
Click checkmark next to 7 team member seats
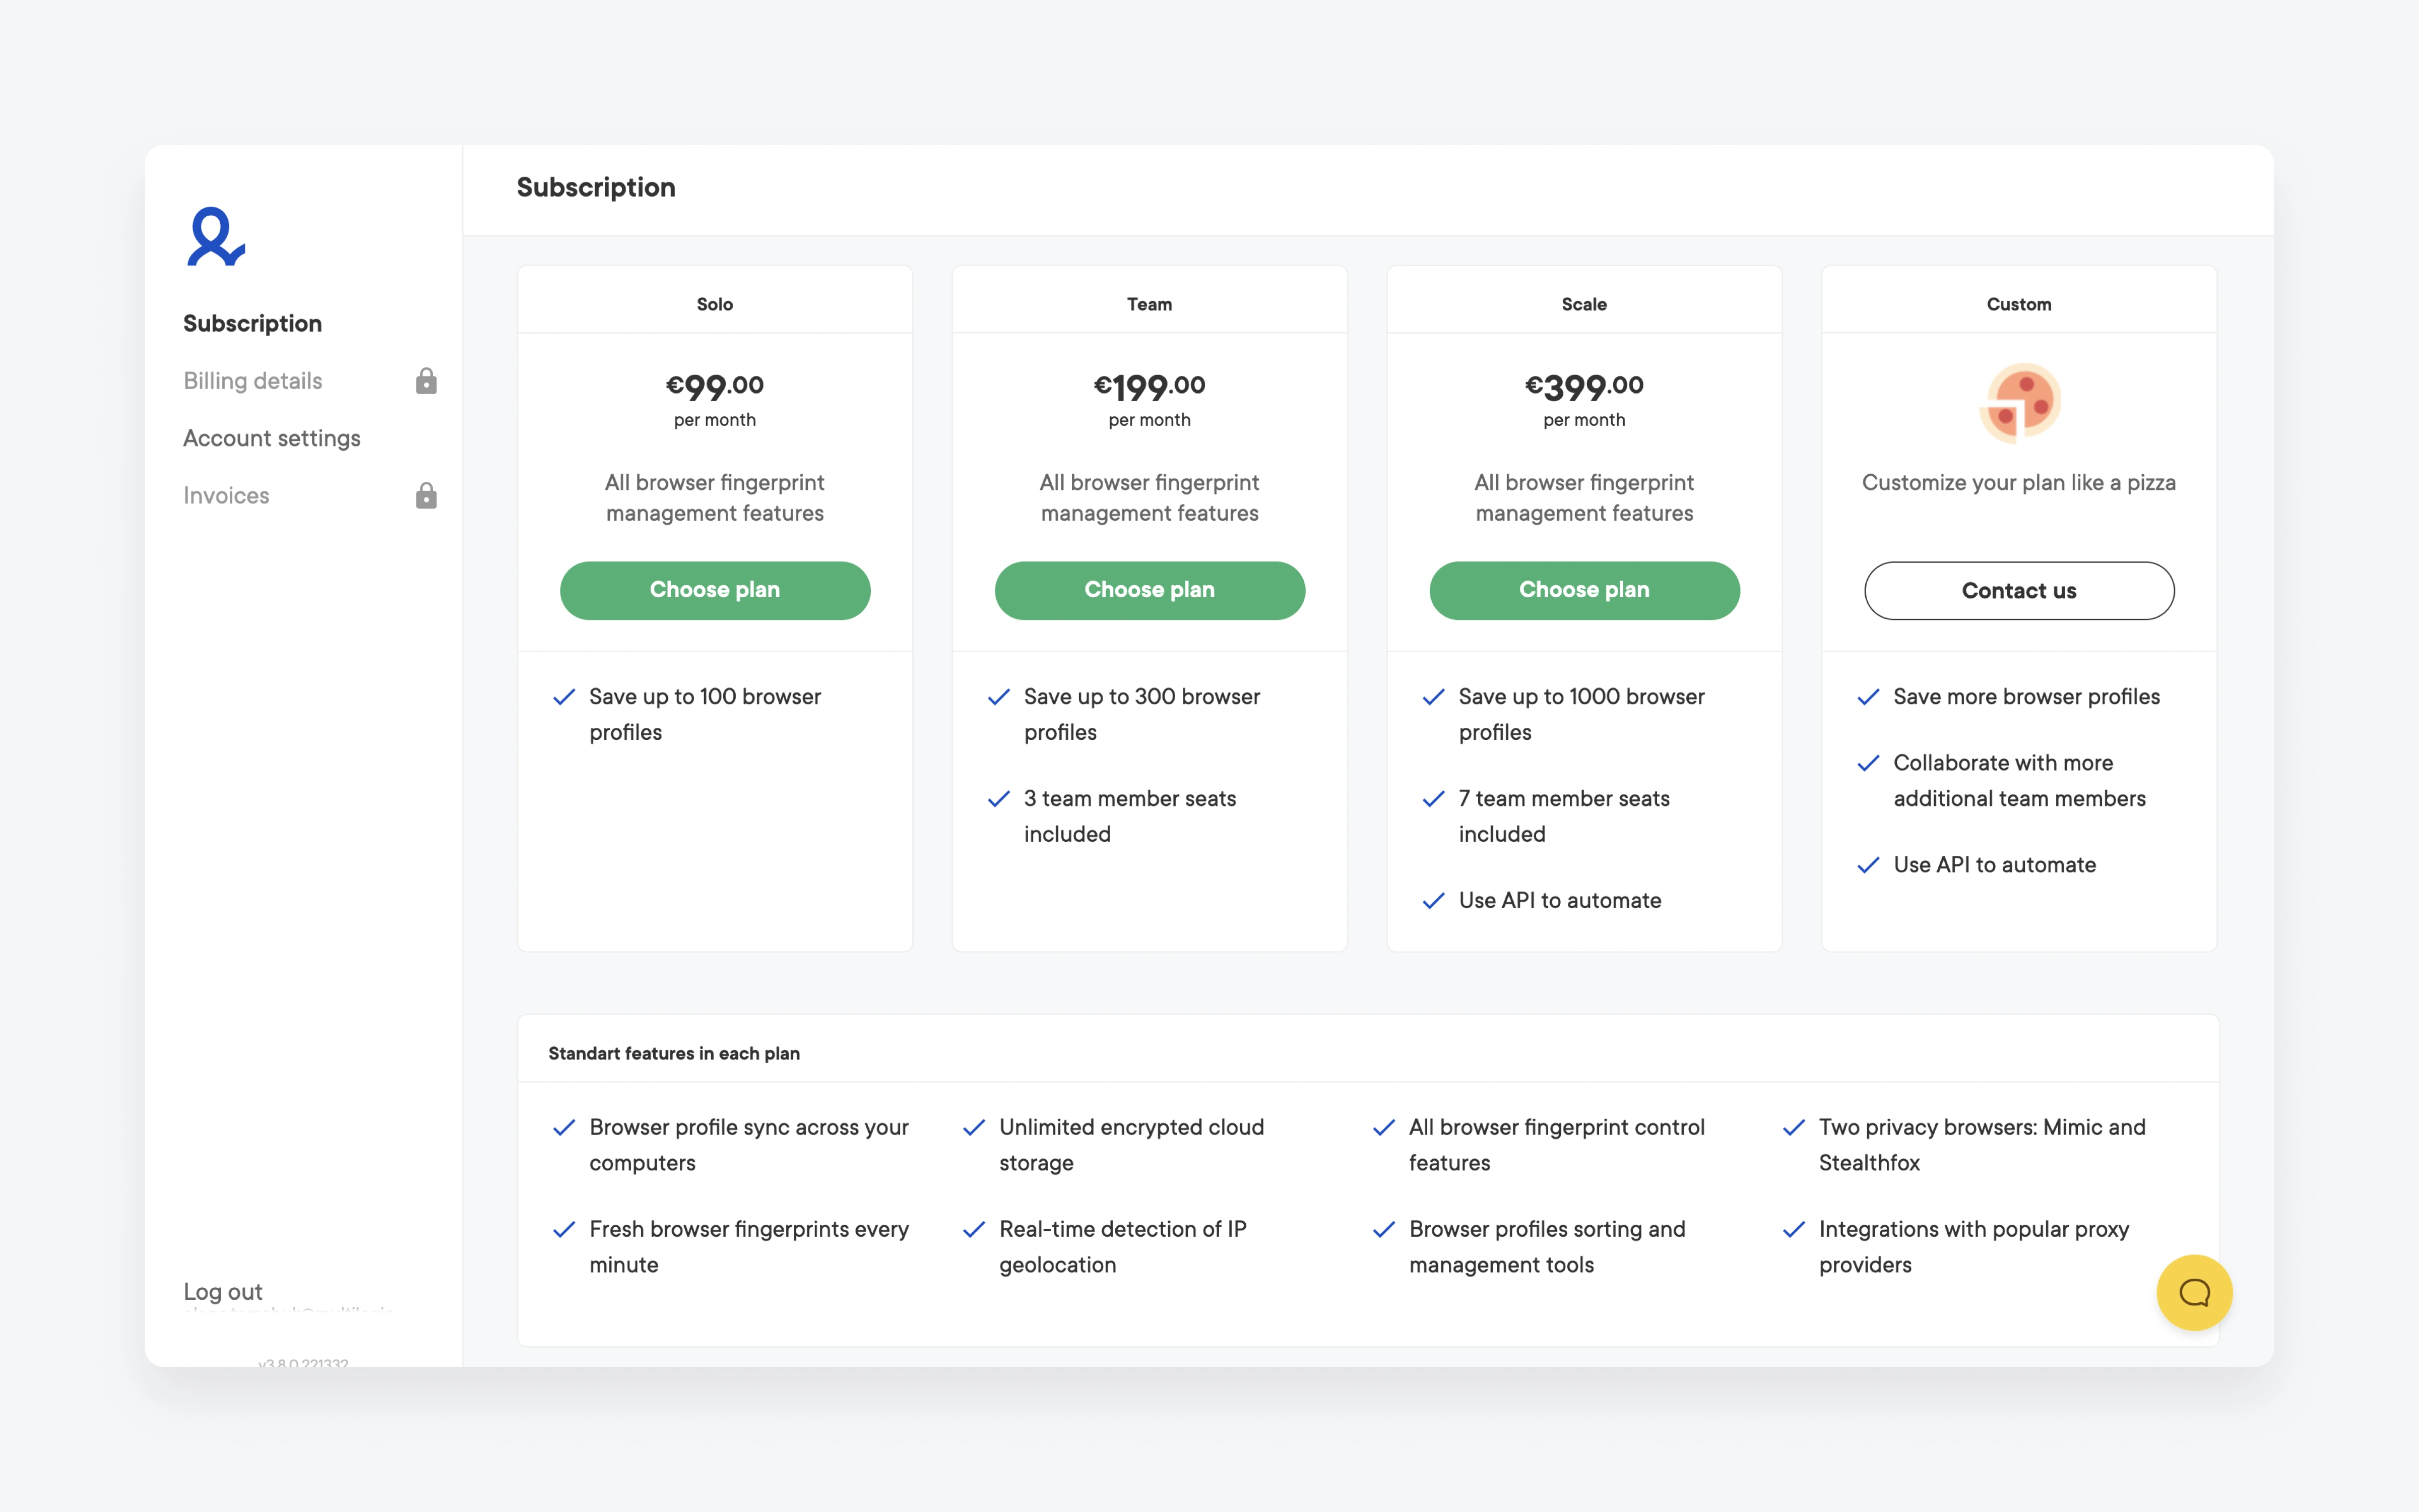pos(1433,799)
